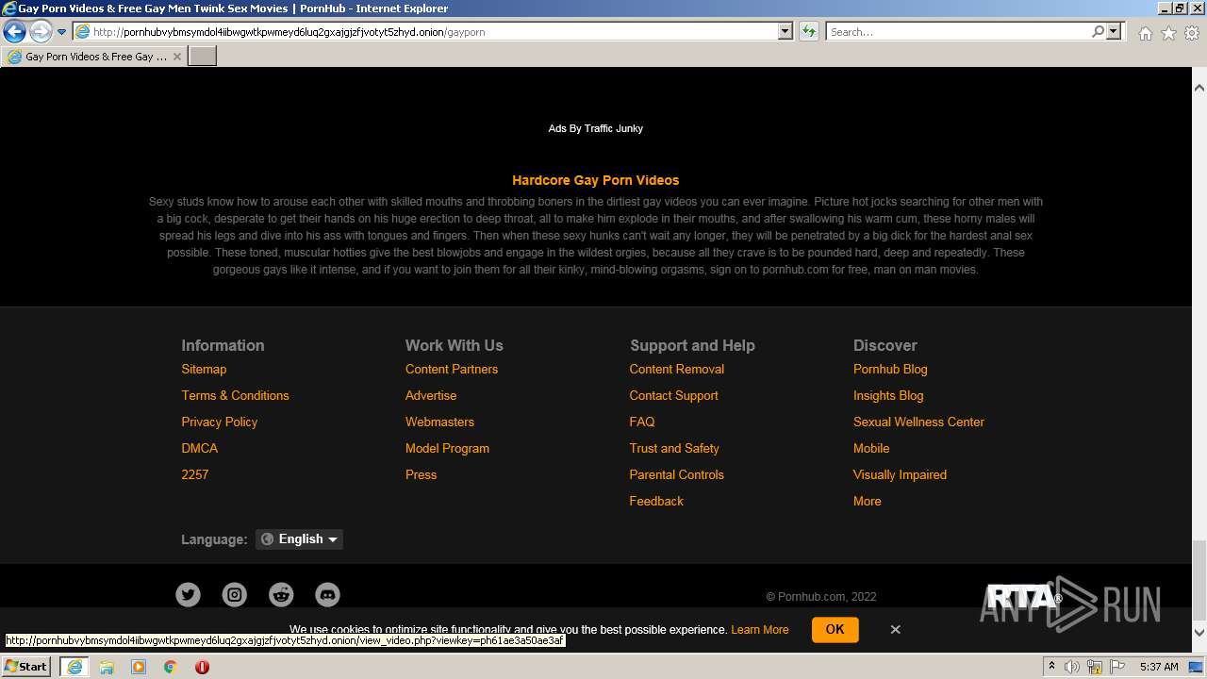Click the Discord social icon

[x=327, y=594]
